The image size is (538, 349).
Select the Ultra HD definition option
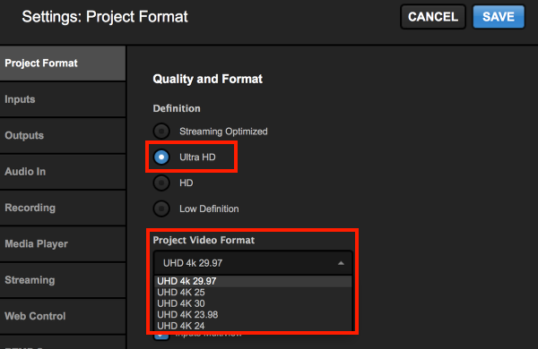(161, 157)
